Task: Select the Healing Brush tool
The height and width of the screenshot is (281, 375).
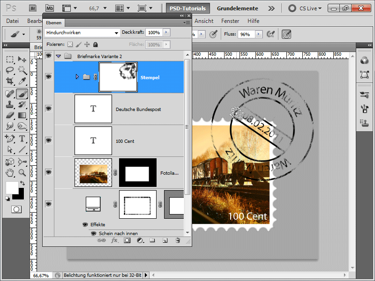Action: tap(9, 93)
